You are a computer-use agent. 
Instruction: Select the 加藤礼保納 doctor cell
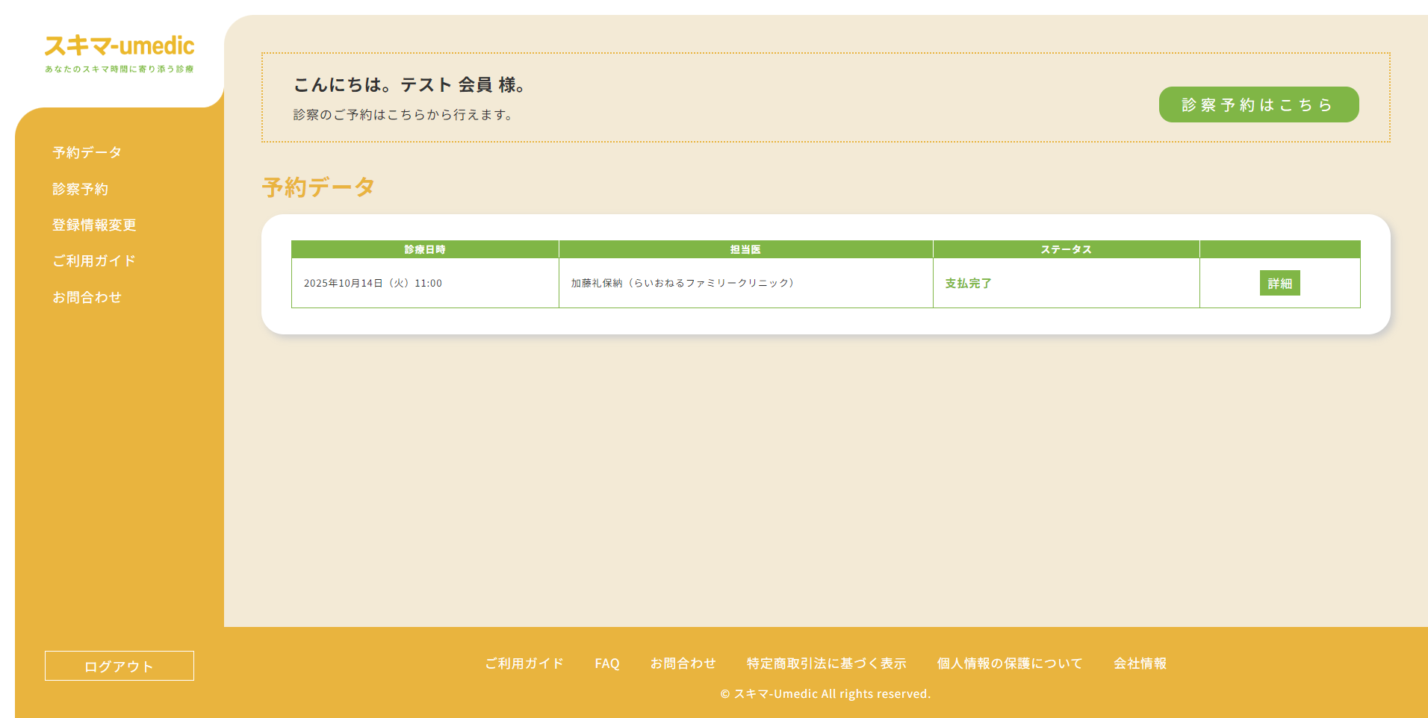[x=682, y=283]
